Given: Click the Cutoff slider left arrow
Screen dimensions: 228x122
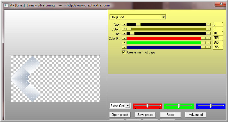Looking at the screenshot, I should [x=124, y=29].
